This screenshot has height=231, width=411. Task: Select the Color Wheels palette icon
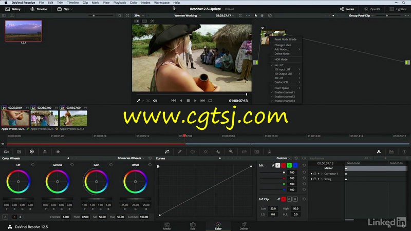[32, 151]
